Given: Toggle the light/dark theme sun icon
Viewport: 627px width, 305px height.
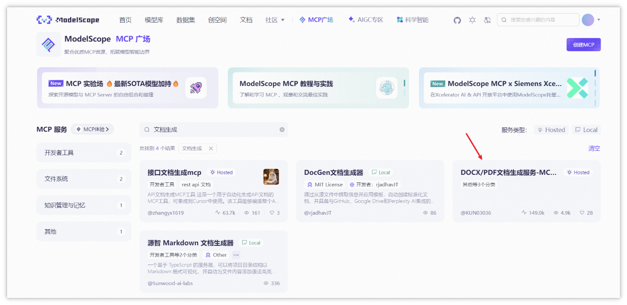Looking at the screenshot, I should click(x=472, y=20).
